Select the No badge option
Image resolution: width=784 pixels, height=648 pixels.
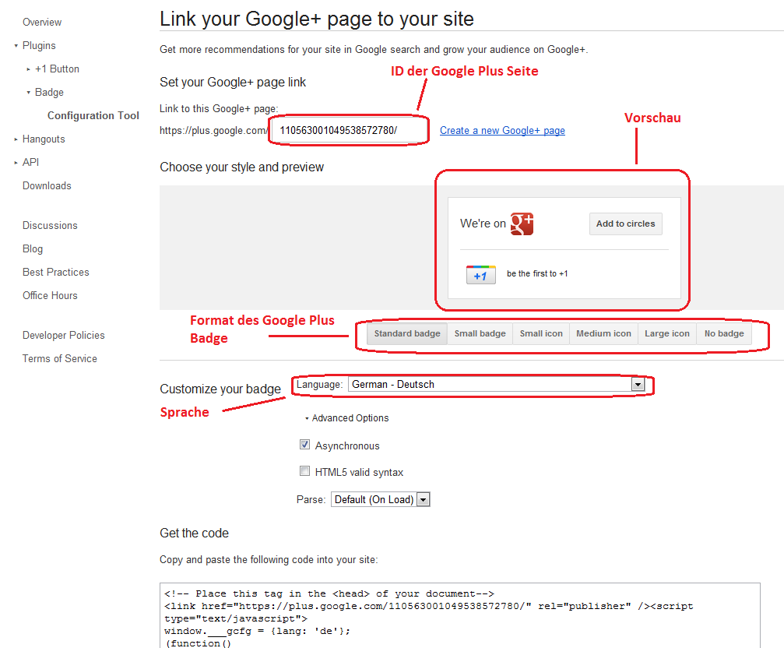click(724, 333)
